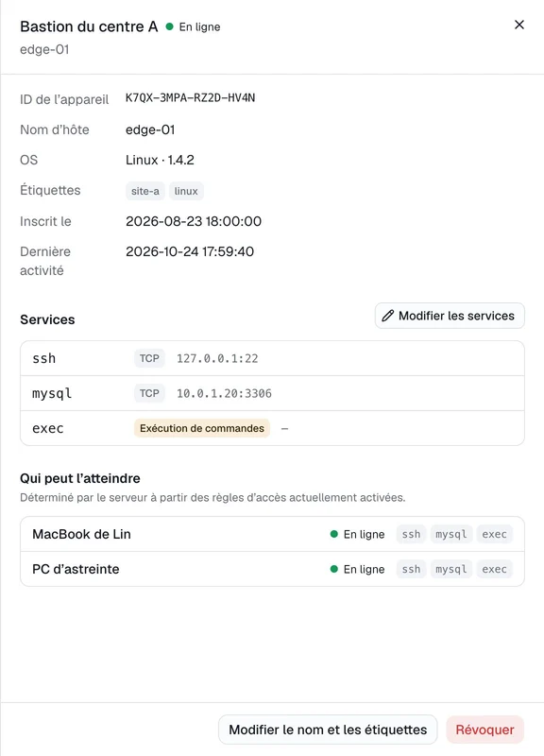Click the Bastion du centre A title
This screenshot has width=544, height=756.
pyautogui.click(x=89, y=26)
